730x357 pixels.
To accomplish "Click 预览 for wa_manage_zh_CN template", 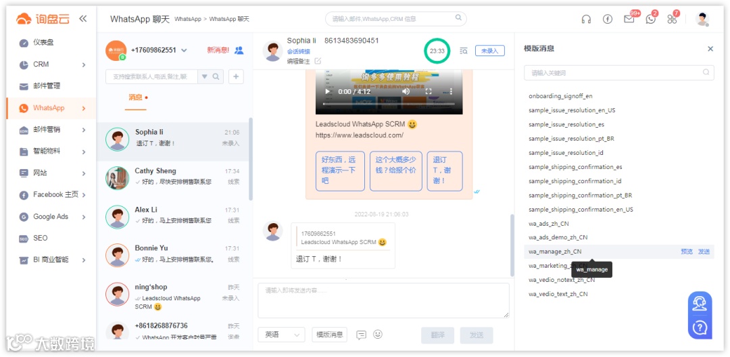I will point(687,252).
